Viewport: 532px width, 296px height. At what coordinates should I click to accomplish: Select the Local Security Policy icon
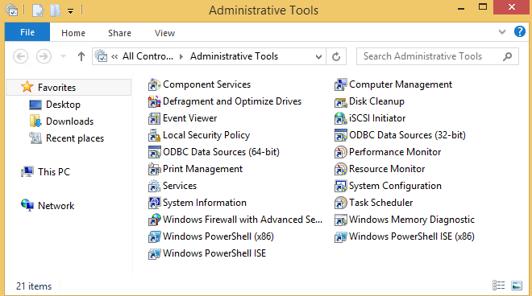coord(154,135)
